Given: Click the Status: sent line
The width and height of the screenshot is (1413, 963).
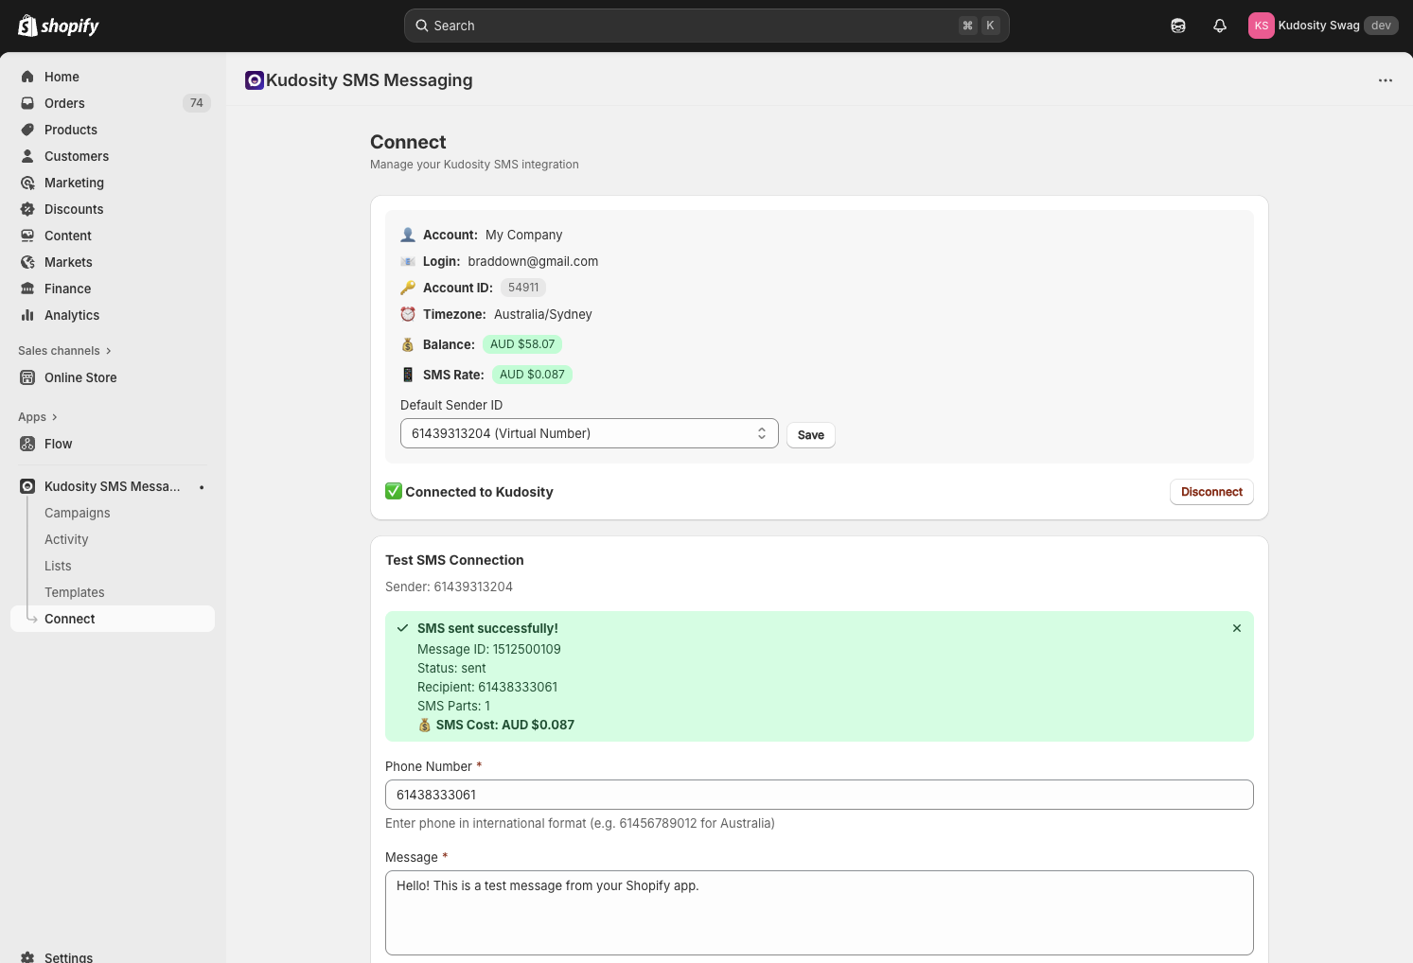Looking at the screenshot, I should point(451,668).
